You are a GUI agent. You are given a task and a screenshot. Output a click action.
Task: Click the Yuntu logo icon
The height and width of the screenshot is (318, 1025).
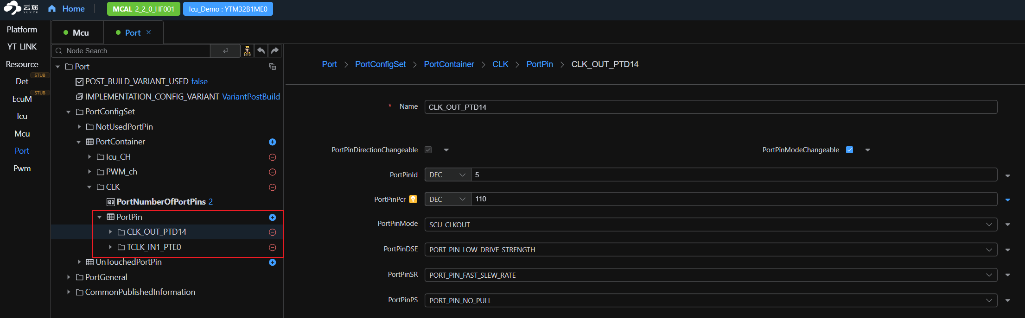click(13, 8)
